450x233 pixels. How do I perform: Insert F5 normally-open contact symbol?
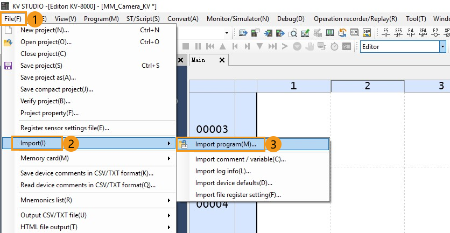[x=386, y=33]
